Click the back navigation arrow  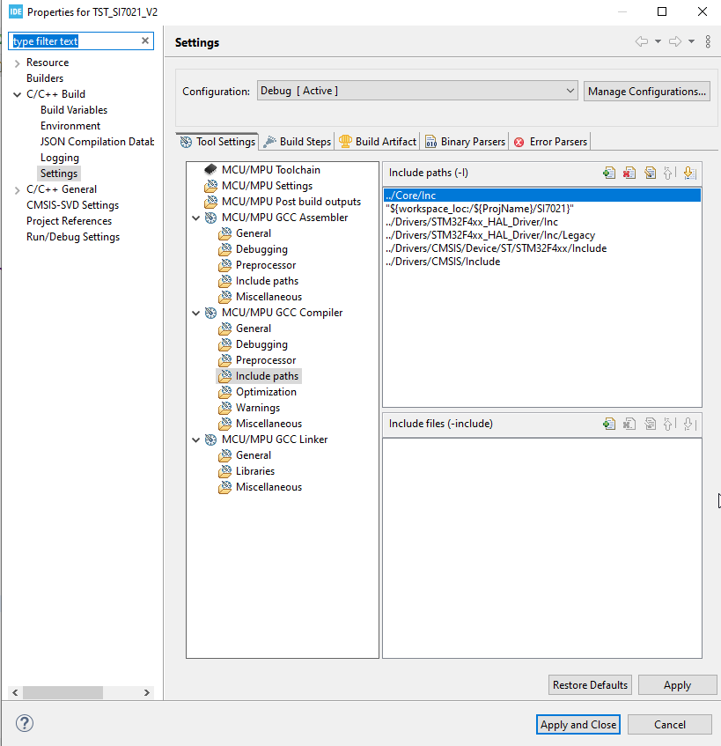click(643, 41)
